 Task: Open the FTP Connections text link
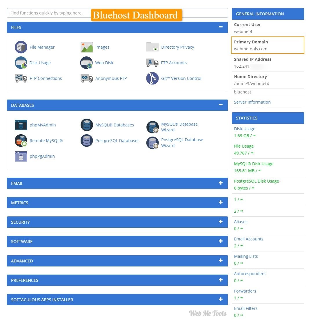point(46,78)
